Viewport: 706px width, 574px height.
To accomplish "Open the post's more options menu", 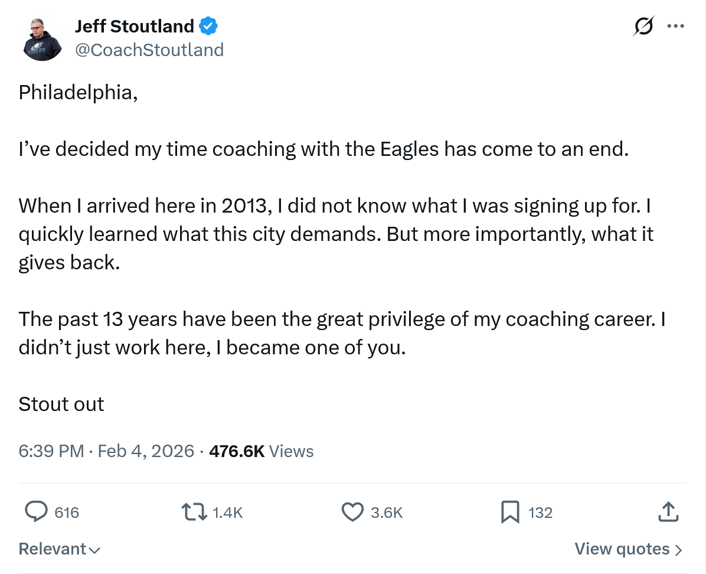I will pyautogui.click(x=675, y=26).
